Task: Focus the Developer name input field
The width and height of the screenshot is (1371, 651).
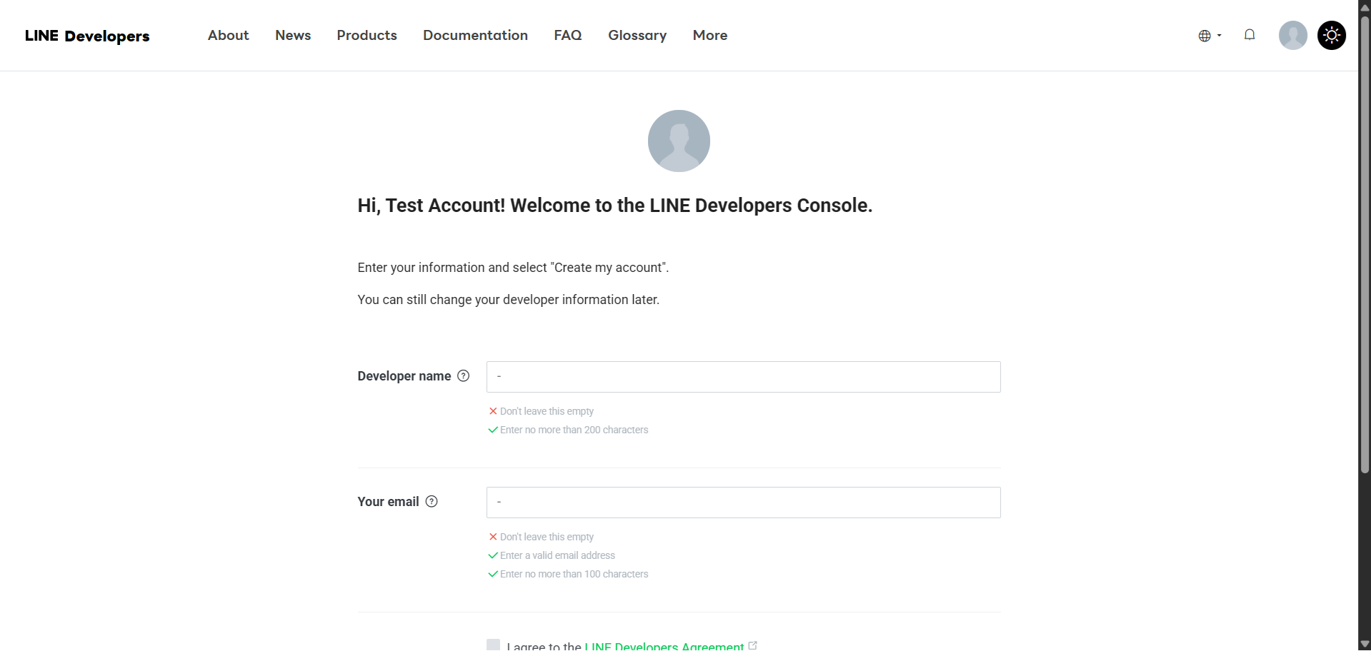Action: (x=743, y=377)
